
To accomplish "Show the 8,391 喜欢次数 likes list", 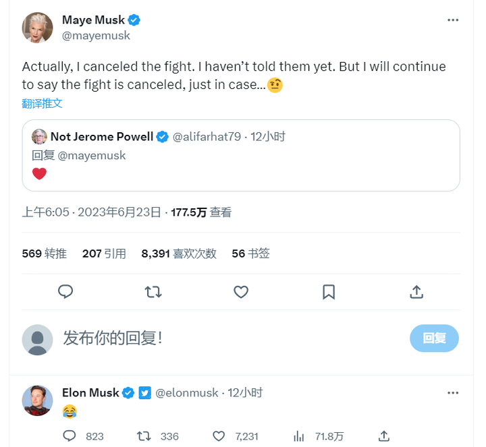I will pos(178,254).
